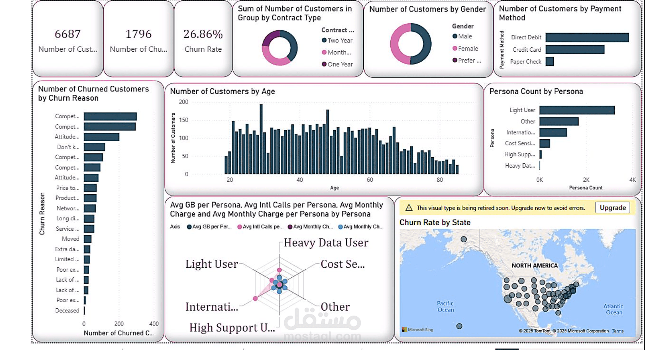Select the High Supp... persona count bar
Viewport: 645px width, 350px height.
click(x=540, y=155)
